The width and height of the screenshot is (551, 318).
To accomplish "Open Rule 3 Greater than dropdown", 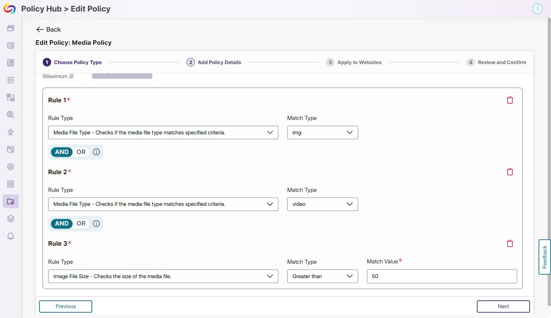I will pos(322,276).
